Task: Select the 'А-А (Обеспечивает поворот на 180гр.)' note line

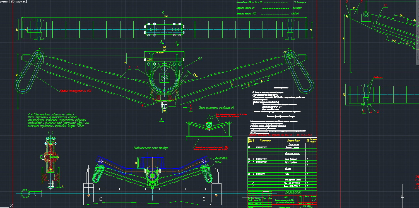Action: click(50, 114)
